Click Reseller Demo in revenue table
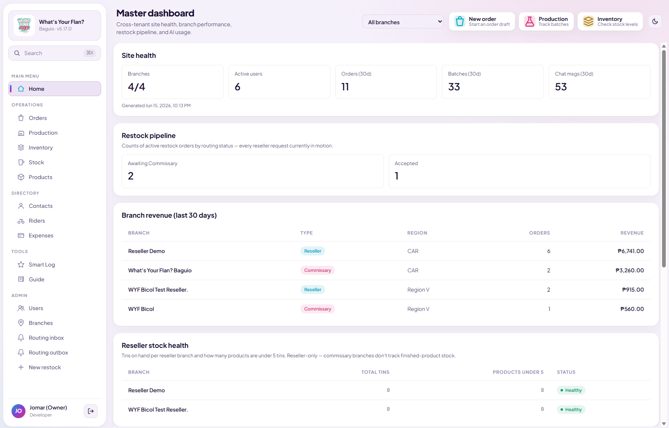669x428 pixels. coord(146,251)
